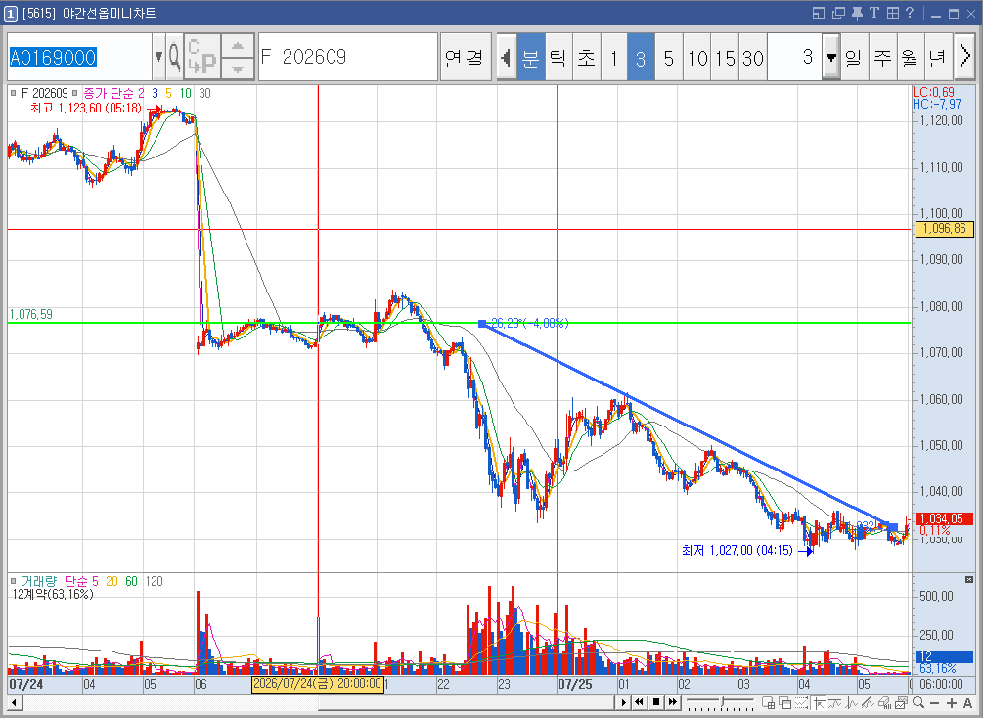Click the pin icon in title bar
Image resolution: width=983 pixels, height=718 pixels.
(857, 13)
